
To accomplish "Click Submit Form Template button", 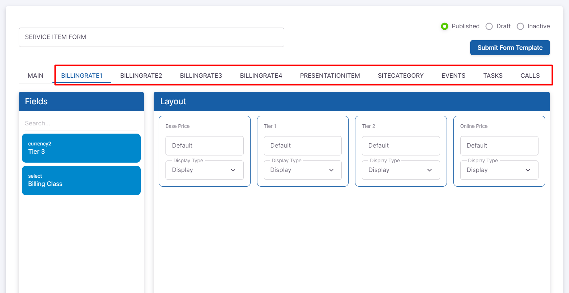I will point(510,48).
